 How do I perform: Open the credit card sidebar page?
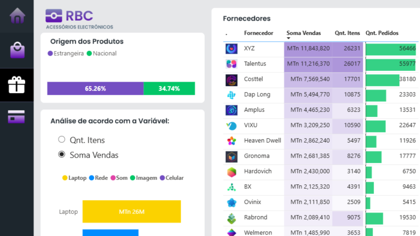tap(16, 117)
